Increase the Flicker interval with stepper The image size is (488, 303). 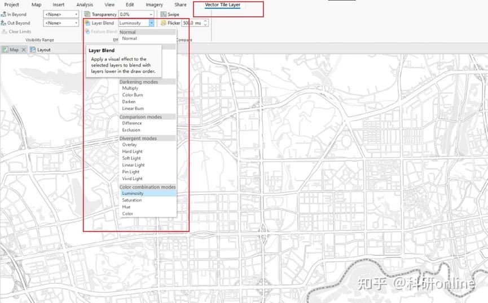[x=205, y=21]
